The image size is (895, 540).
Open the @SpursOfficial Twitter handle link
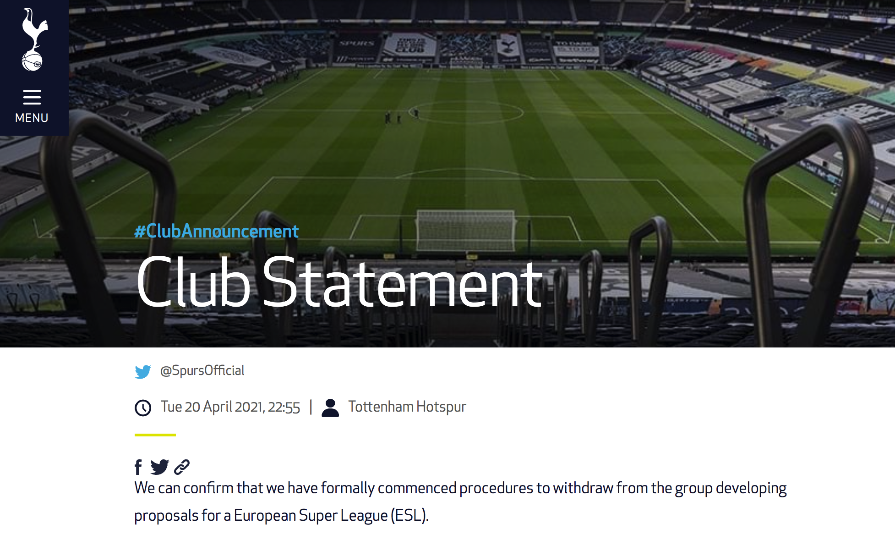pos(202,370)
